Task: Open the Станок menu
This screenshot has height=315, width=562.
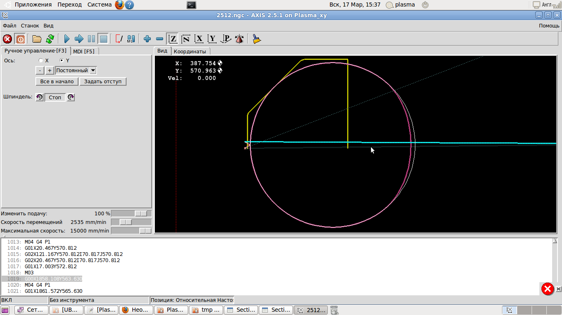Action: coord(30,25)
